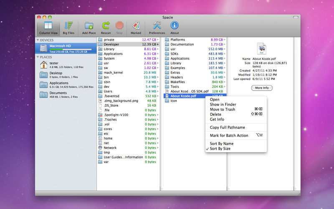Viewport: 334px width, 209px height.
Task: Expand the SDKs folder arrow
Action: [225, 54]
